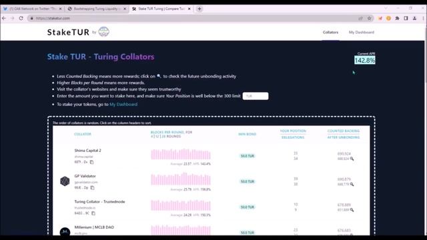Select the Stake TUR Turing browser tab
The height and width of the screenshot is (240, 427).
161,9
